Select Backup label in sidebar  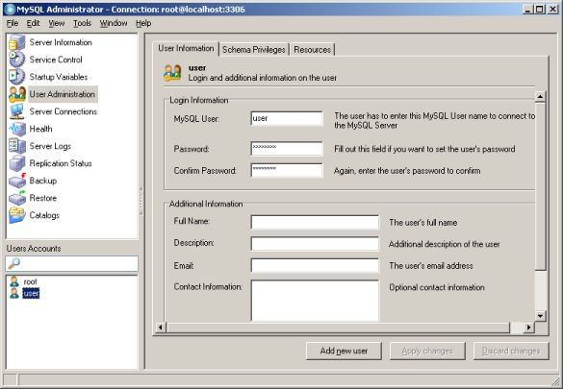43,181
